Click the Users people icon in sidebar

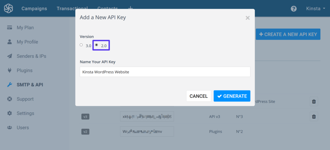point(10,128)
